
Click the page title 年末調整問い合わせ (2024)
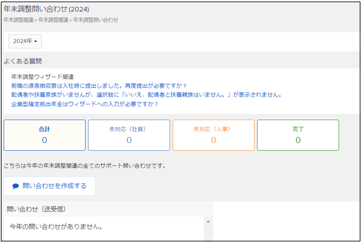click(47, 9)
